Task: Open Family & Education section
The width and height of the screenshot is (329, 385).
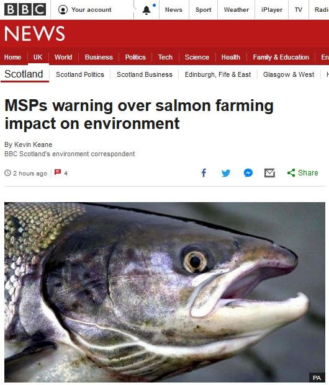Action: (281, 57)
